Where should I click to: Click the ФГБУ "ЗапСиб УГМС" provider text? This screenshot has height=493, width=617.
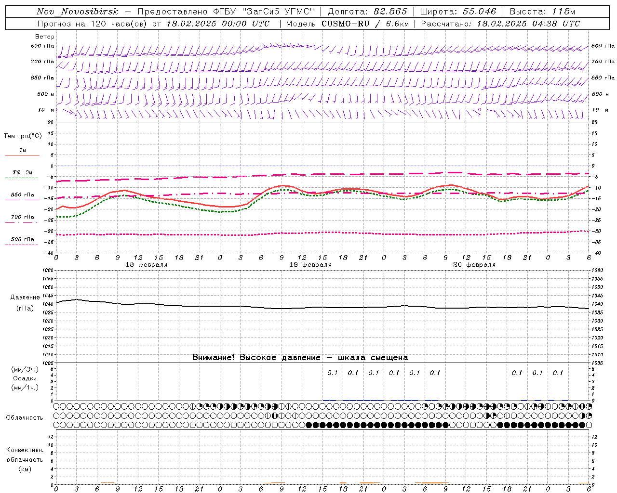pyautogui.click(x=263, y=12)
